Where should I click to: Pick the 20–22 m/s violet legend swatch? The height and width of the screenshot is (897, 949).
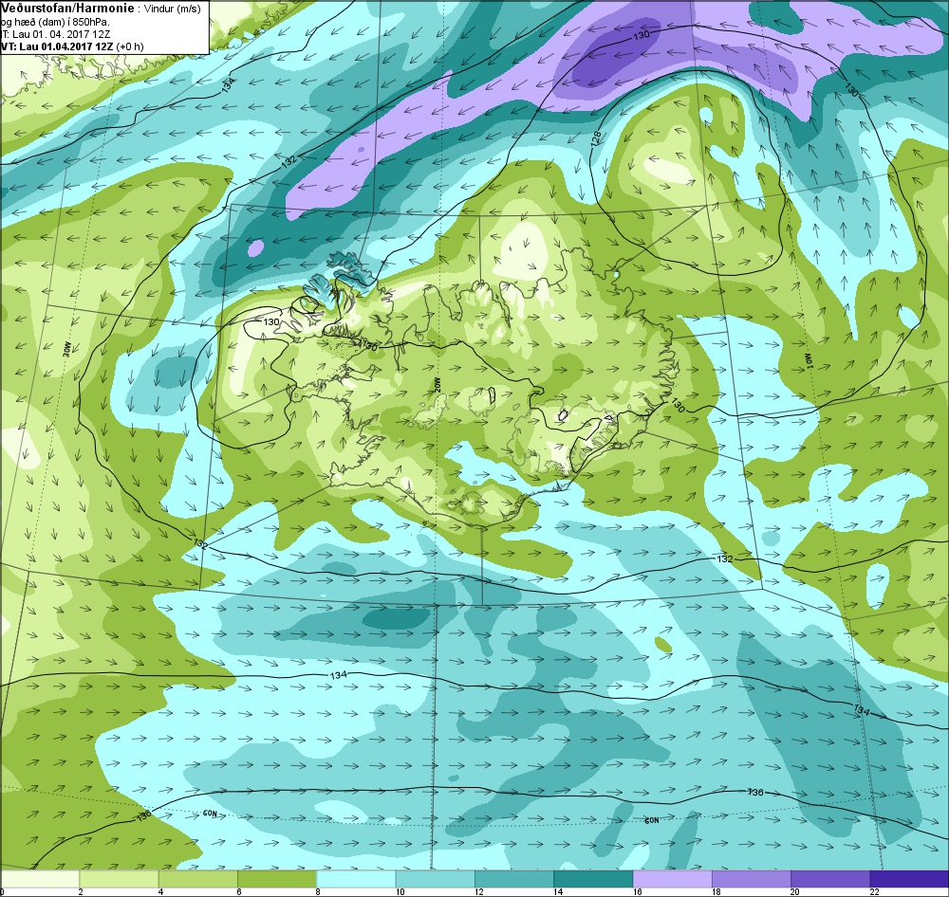coord(829,878)
